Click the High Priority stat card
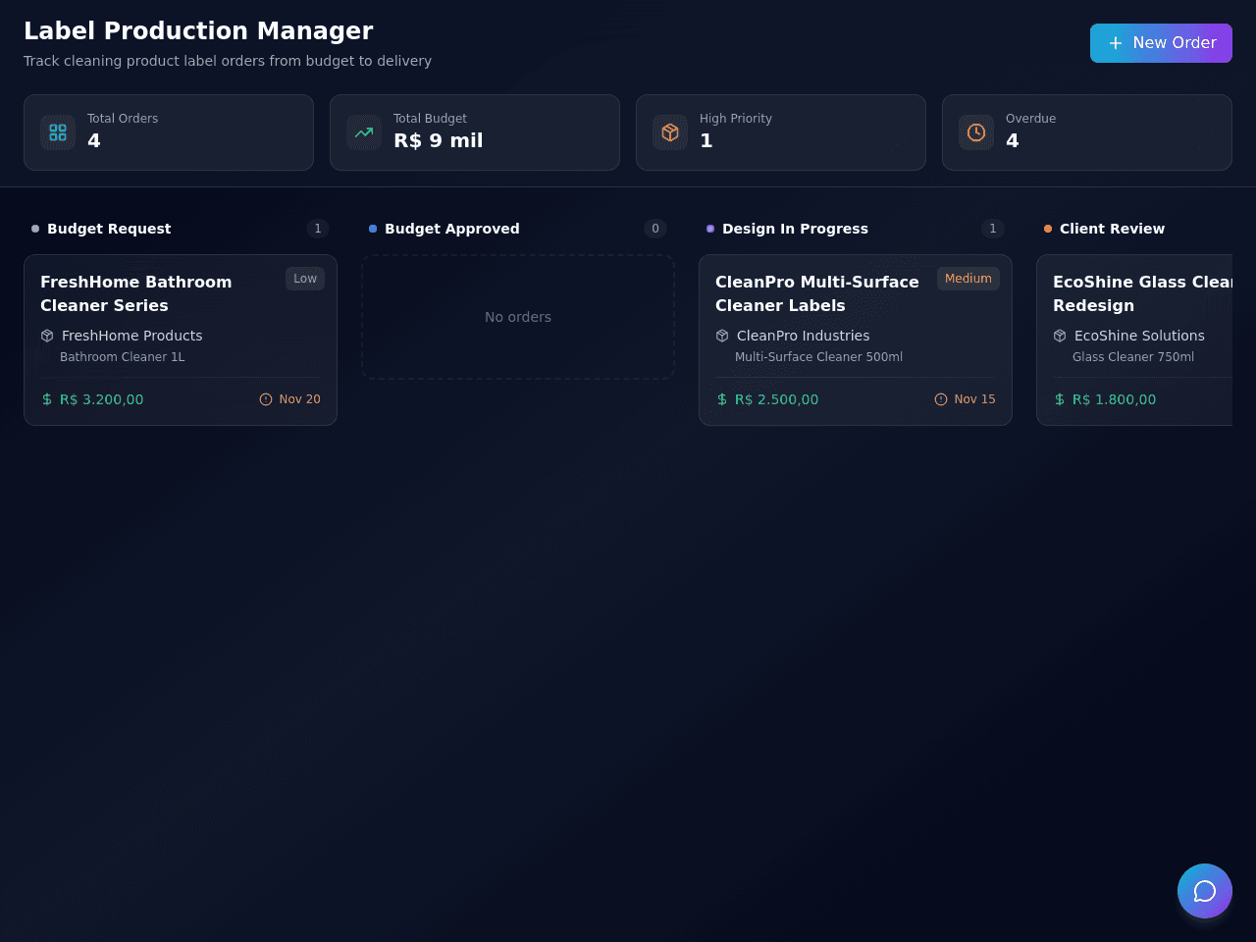The image size is (1256, 942). pos(781,132)
